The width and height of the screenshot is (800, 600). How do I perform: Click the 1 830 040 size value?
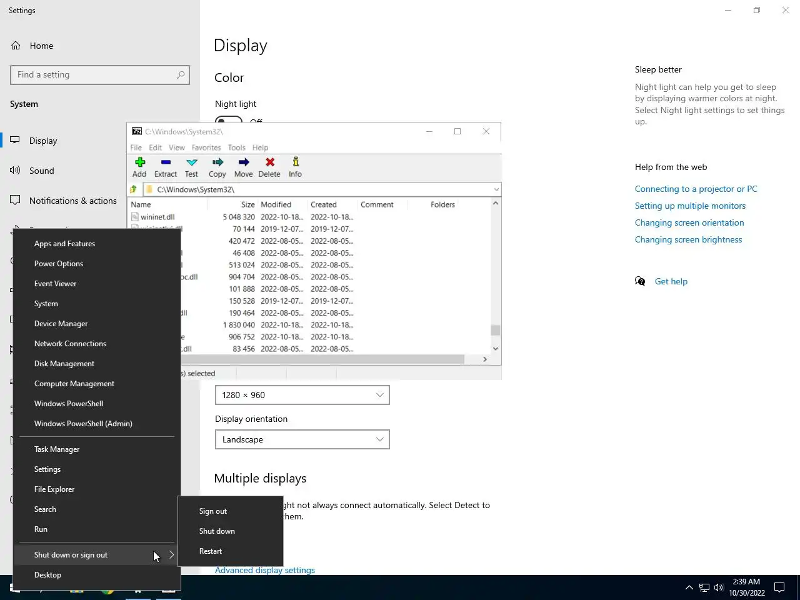coord(239,325)
